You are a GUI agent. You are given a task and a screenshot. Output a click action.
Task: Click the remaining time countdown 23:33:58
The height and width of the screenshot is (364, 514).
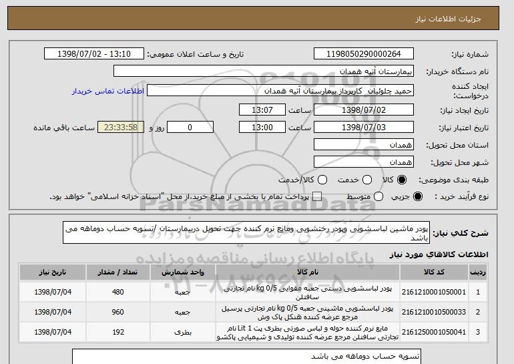pyautogui.click(x=121, y=128)
